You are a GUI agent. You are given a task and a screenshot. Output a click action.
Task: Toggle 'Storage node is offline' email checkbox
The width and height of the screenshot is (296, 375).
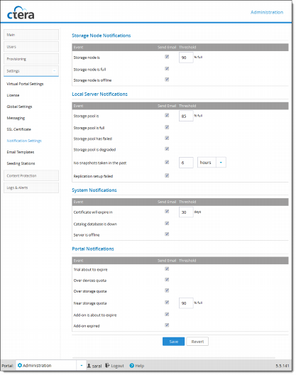(167, 80)
